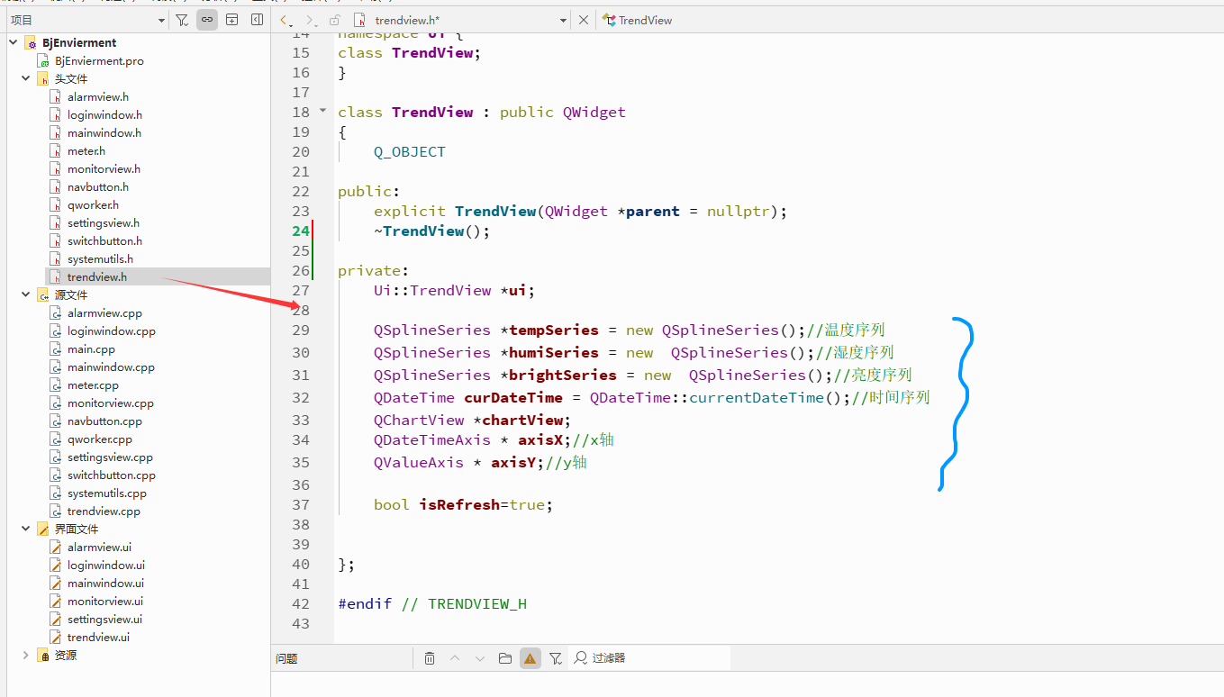The height and width of the screenshot is (697, 1224).
Task: Open loginwindow.ui form file
Action: pyautogui.click(x=105, y=565)
